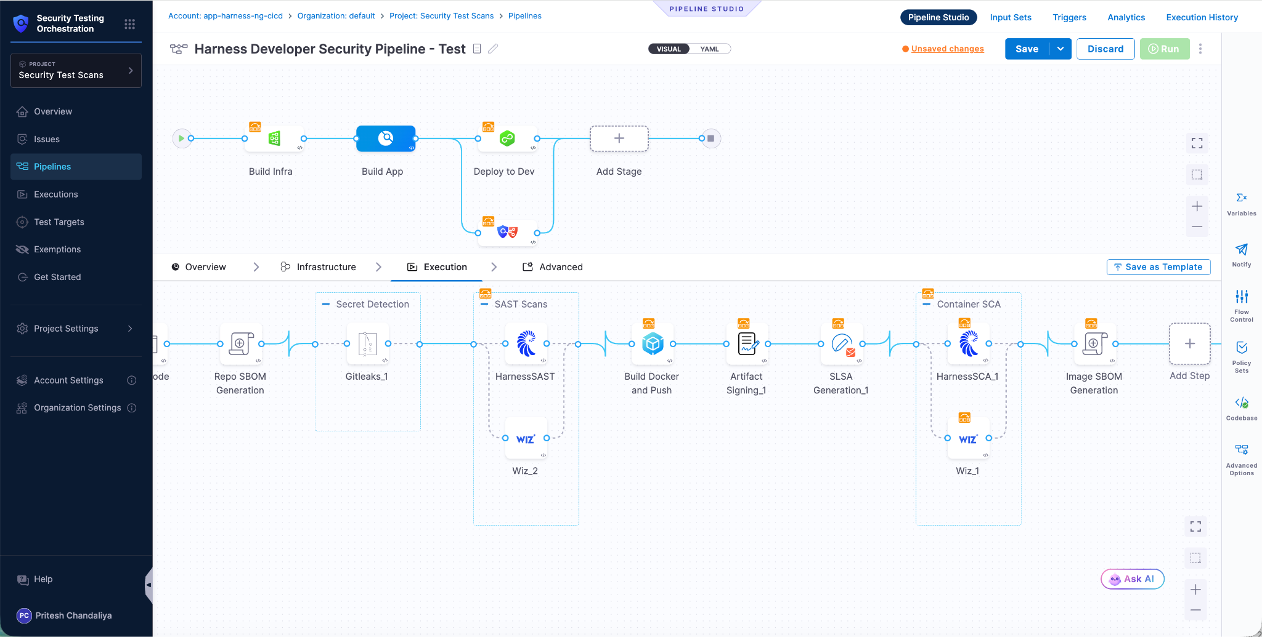1262x637 pixels.
Task: Select the Pipeline Studio tab
Action: pos(938,17)
